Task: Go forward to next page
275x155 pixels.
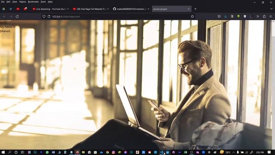Action: pos(11,16)
